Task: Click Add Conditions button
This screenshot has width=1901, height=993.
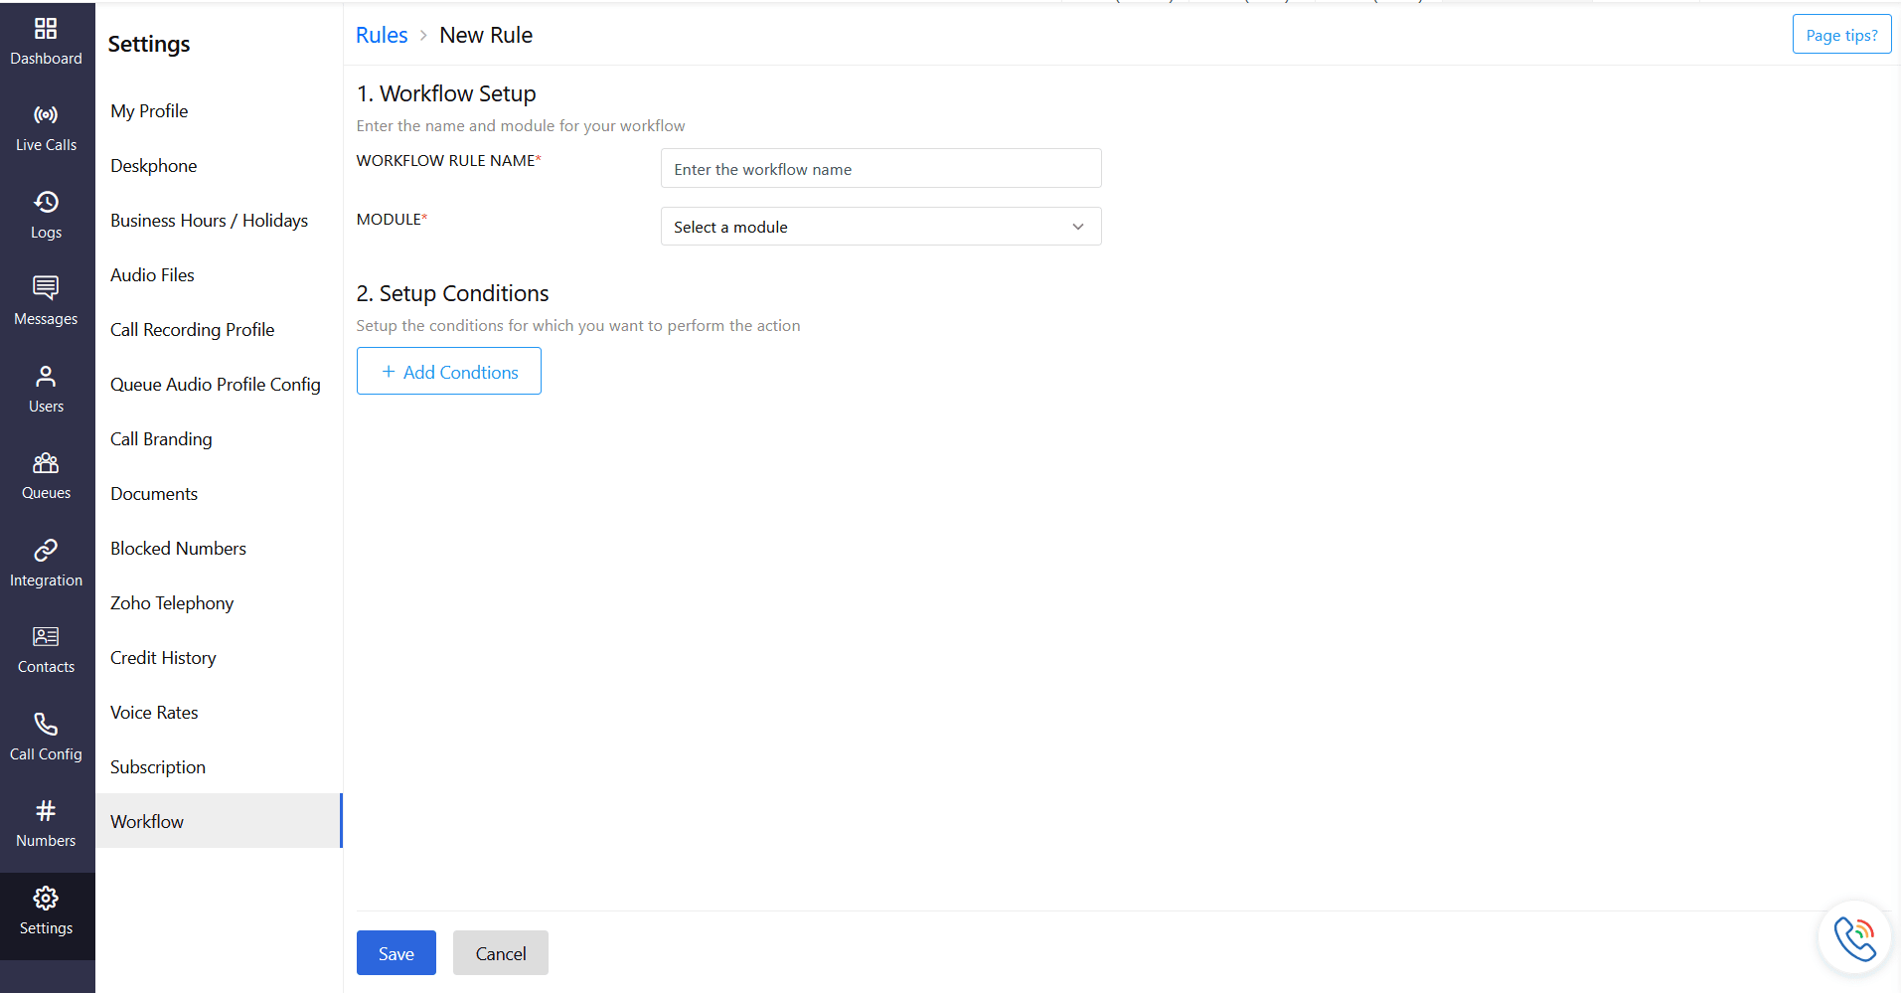Action: [x=449, y=372]
